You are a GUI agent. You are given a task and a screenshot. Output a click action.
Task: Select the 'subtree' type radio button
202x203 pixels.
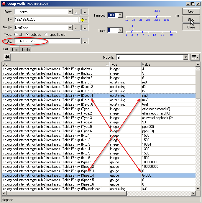pyautogui.click(x=27, y=35)
